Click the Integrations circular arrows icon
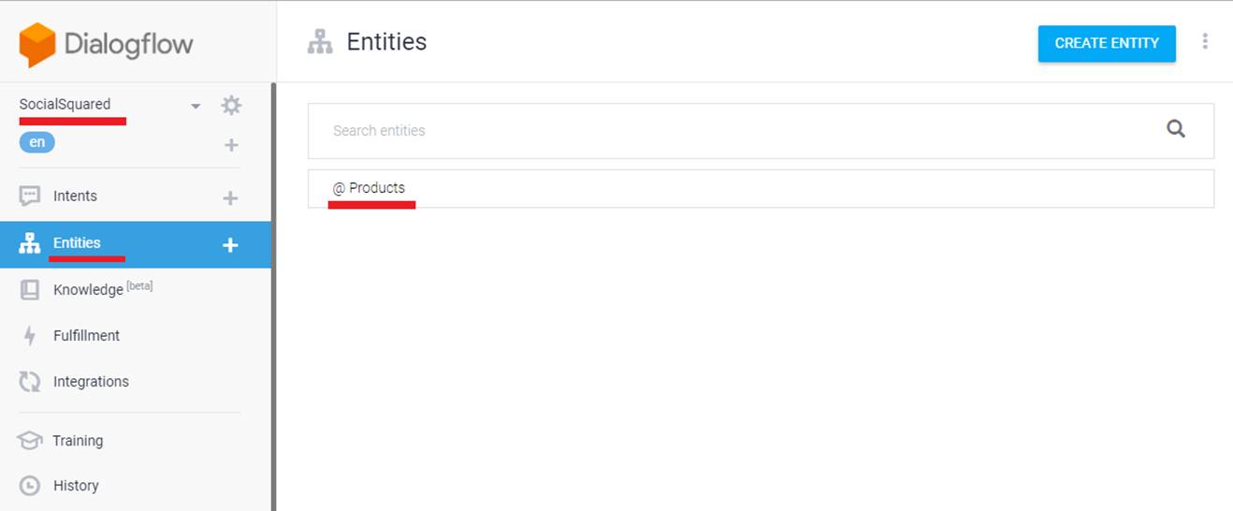Screen dimensions: 1233x511 (x=30, y=382)
